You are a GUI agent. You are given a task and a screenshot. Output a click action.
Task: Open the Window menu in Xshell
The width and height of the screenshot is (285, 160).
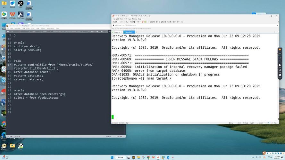(134, 19)
